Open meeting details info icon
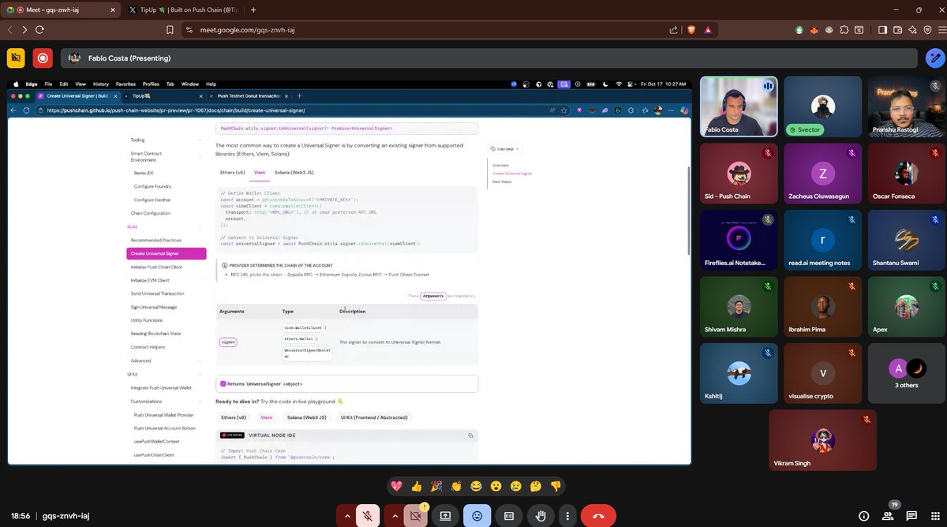The width and height of the screenshot is (947, 527). point(864,516)
